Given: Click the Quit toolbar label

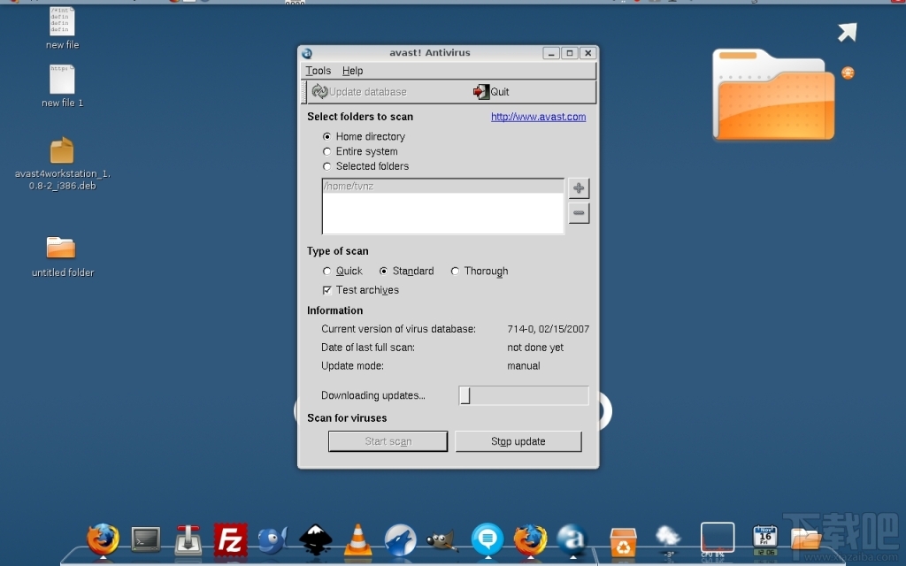Looking at the screenshot, I should click(x=500, y=92).
